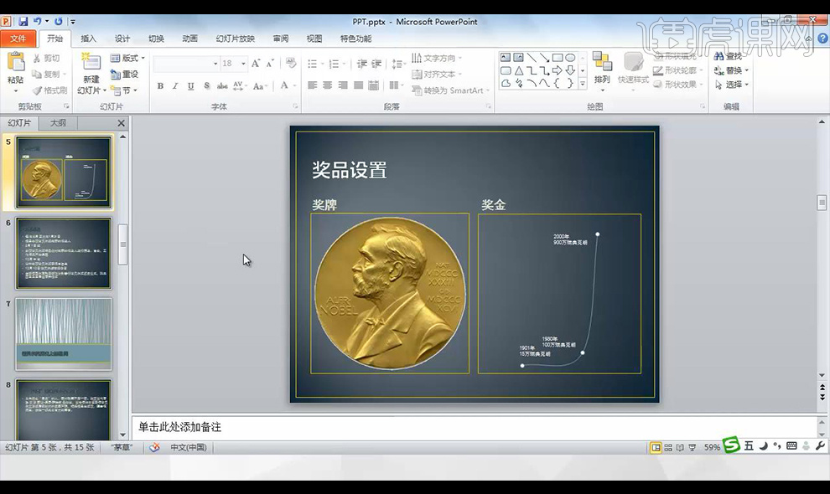Screen dimensions: 830x494
Task: Click the notes area 单击此处添加备注
Action: coord(180,427)
